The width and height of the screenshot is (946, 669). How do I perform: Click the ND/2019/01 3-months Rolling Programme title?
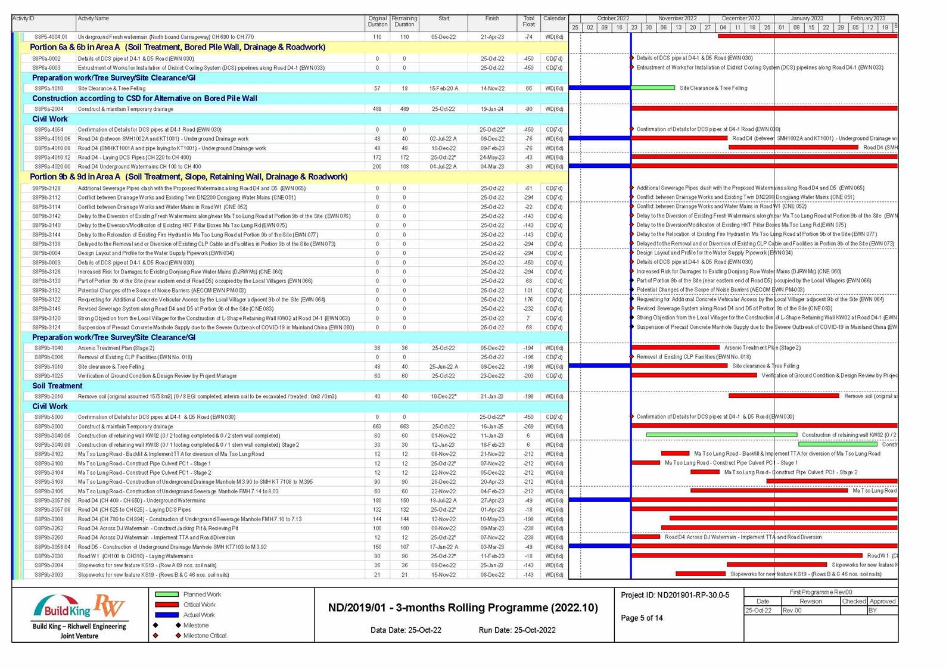(x=463, y=608)
